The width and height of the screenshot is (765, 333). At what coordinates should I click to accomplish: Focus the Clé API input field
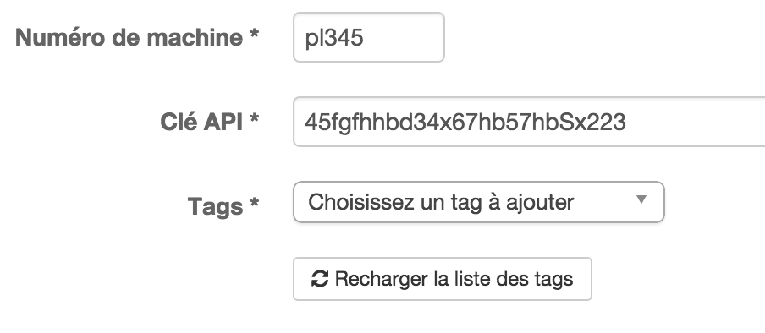pos(529,122)
